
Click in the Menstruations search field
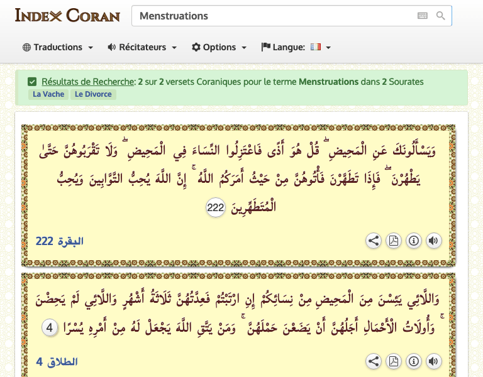pos(270,16)
